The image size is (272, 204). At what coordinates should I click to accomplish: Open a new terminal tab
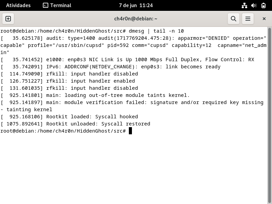(8, 19)
